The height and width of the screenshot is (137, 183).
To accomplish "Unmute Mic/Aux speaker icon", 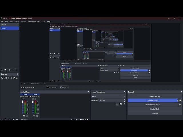I will 34,116.
